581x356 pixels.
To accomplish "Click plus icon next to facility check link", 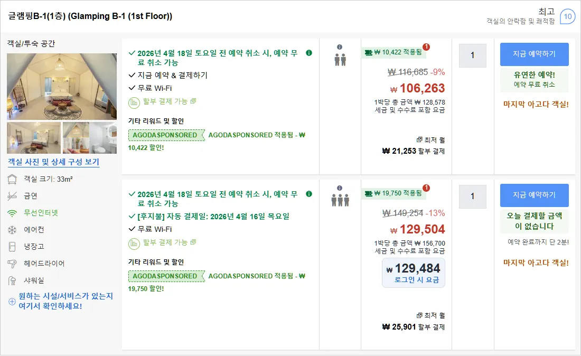I will coord(12,301).
